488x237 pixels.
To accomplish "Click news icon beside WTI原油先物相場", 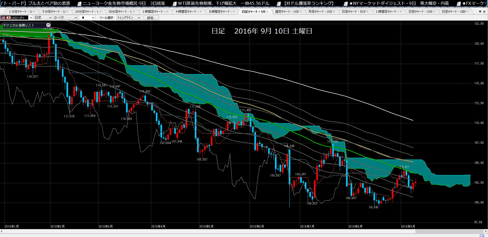I will coord(175,4).
